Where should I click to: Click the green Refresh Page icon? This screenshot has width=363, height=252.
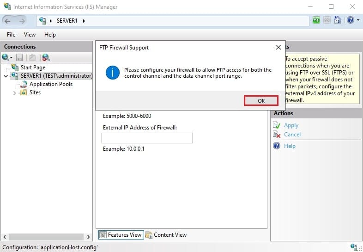(x=316, y=20)
